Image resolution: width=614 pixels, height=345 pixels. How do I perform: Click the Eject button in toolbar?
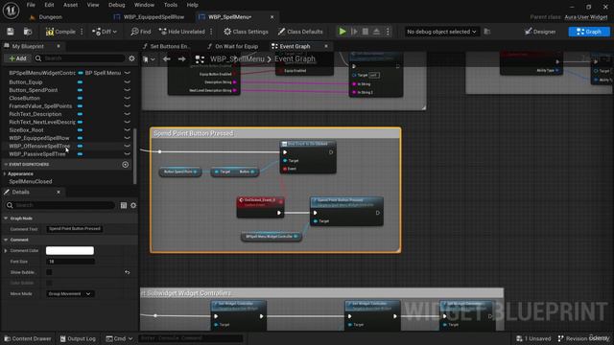point(376,32)
